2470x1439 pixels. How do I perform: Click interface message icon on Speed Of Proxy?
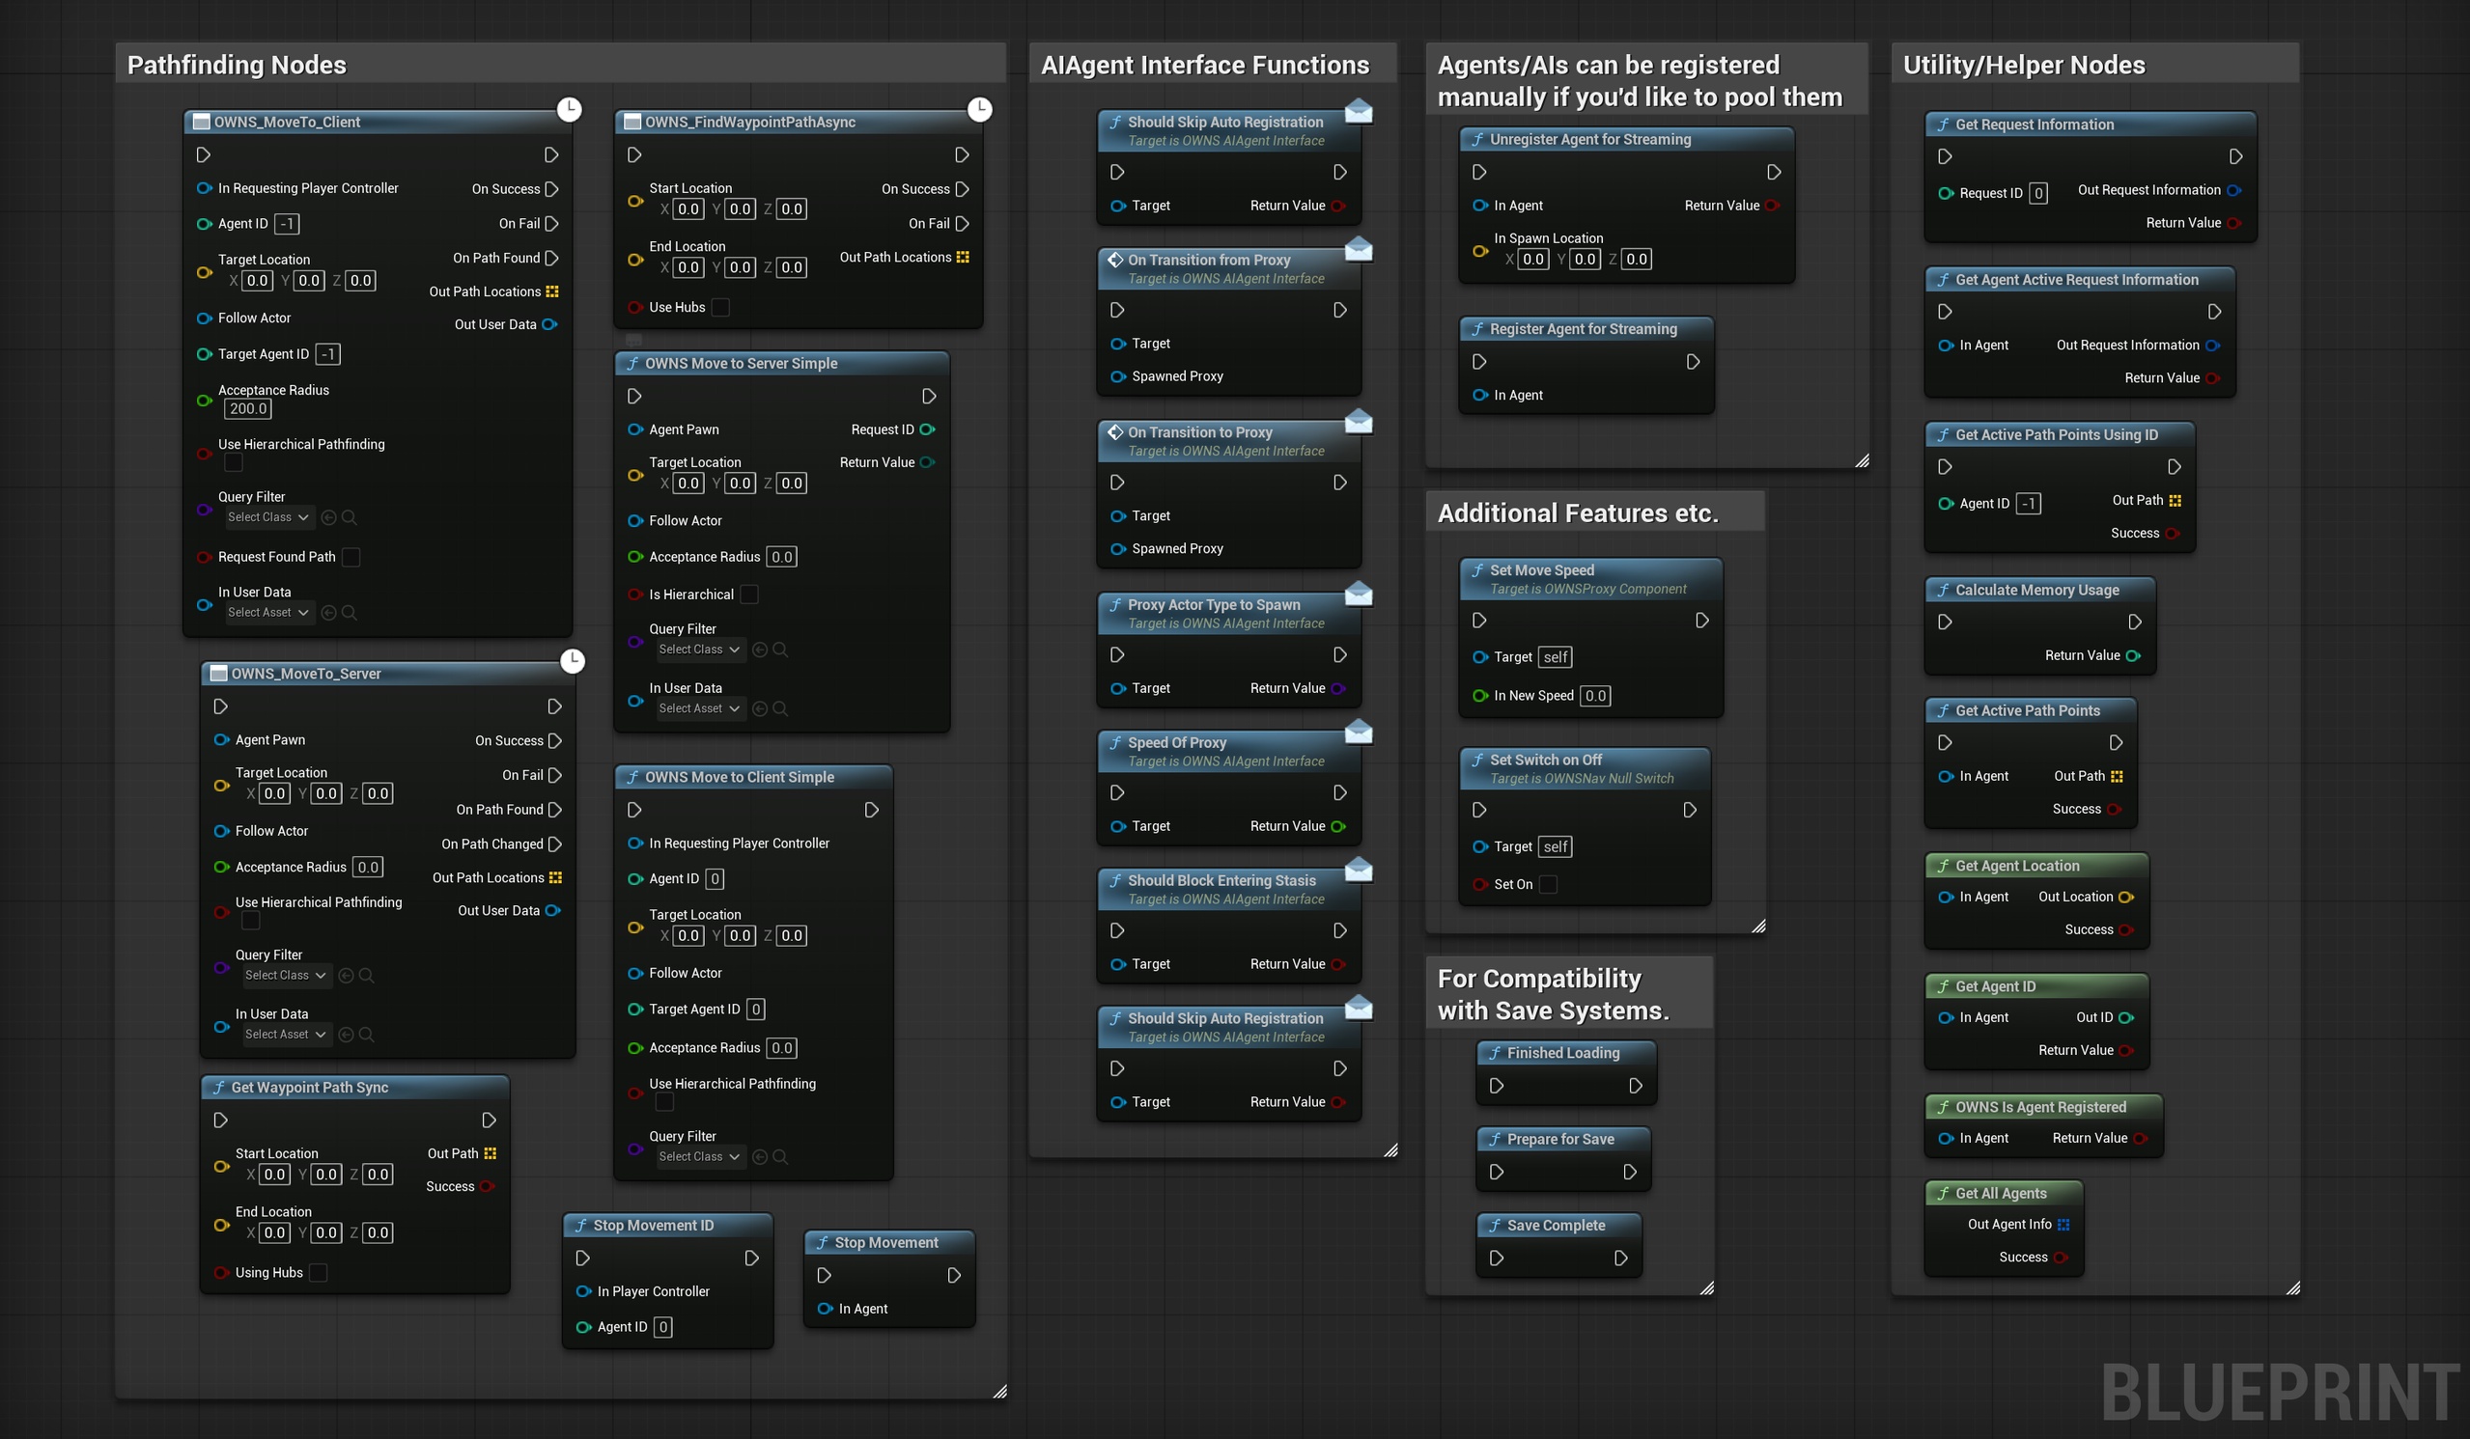pyautogui.click(x=1358, y=733)
